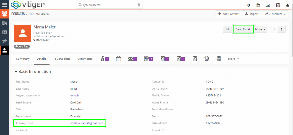Open the hamburger main menu
Screen dimensions: 293x135
5,5
